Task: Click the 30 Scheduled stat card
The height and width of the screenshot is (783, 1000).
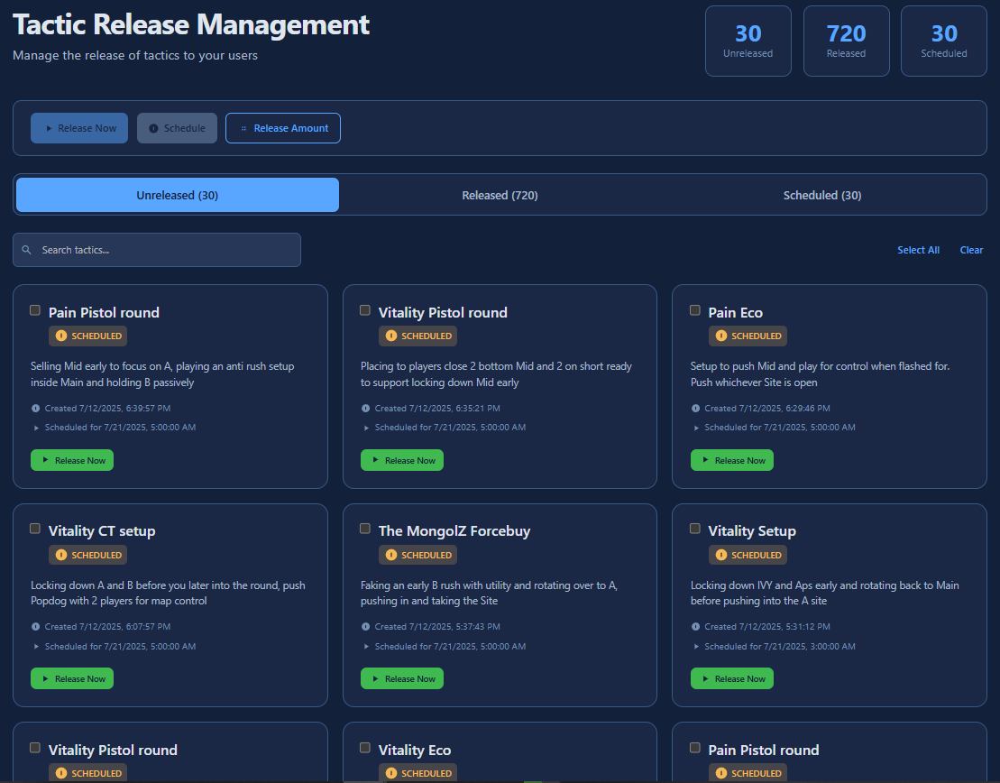Action: click(944, 41)
